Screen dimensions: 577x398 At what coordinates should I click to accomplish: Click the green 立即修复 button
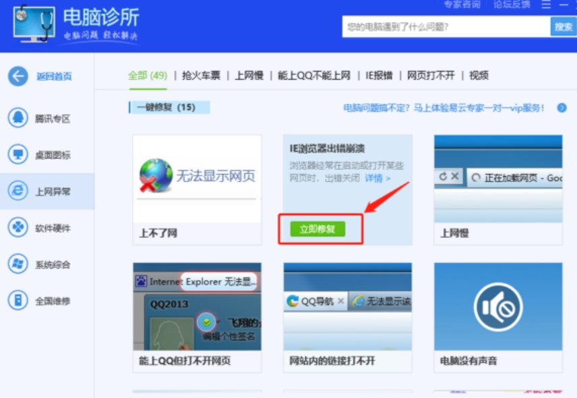(317, 229)
